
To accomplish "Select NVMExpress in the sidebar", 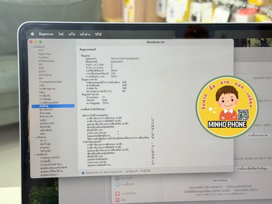I will pyautogui.click(x=46, y=61).
